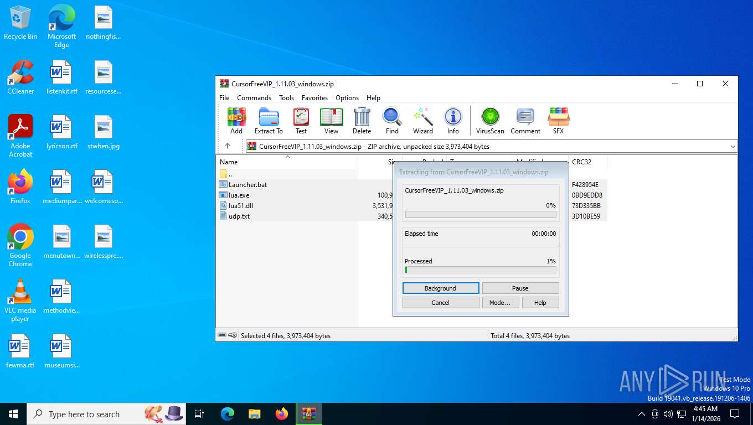Open the File menu

[224, 98]
